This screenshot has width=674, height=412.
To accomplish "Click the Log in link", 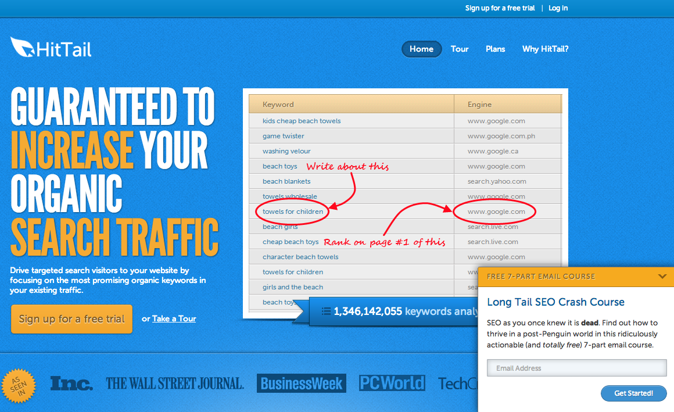I will (558, 8).
